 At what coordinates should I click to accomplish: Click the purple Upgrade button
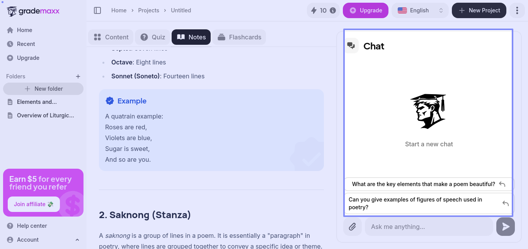(365, 10)
